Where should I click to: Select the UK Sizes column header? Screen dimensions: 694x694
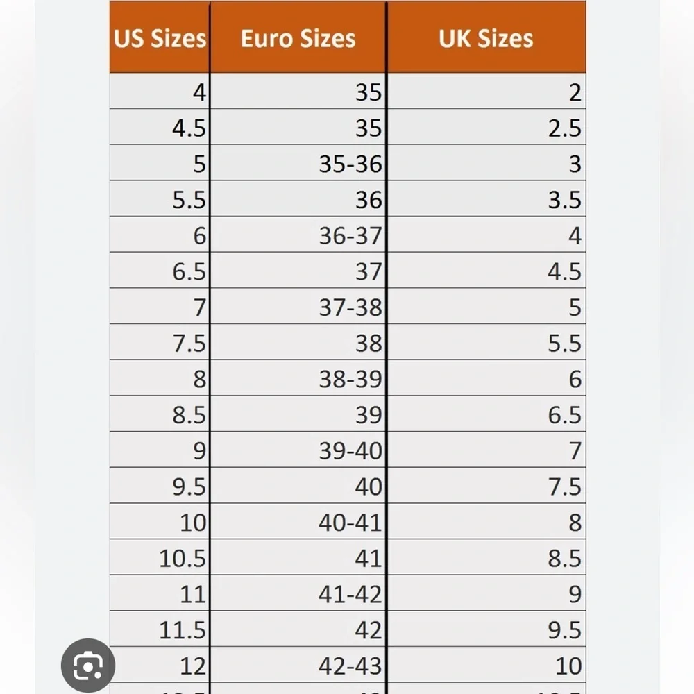(486, 37)
